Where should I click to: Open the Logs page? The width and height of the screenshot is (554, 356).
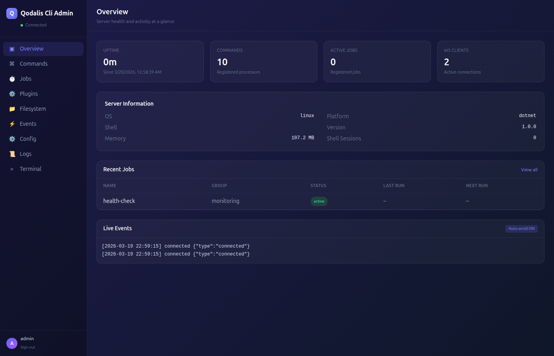pos(43,154)
